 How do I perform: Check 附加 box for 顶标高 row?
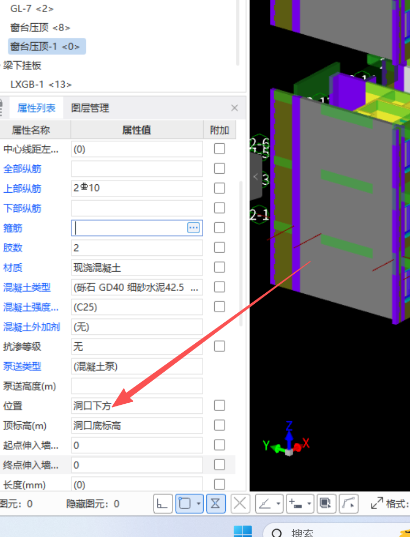[219, 425]
